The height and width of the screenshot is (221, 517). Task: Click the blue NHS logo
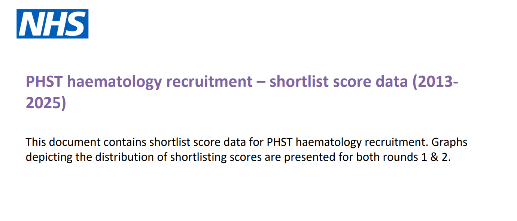coord(52,24)
